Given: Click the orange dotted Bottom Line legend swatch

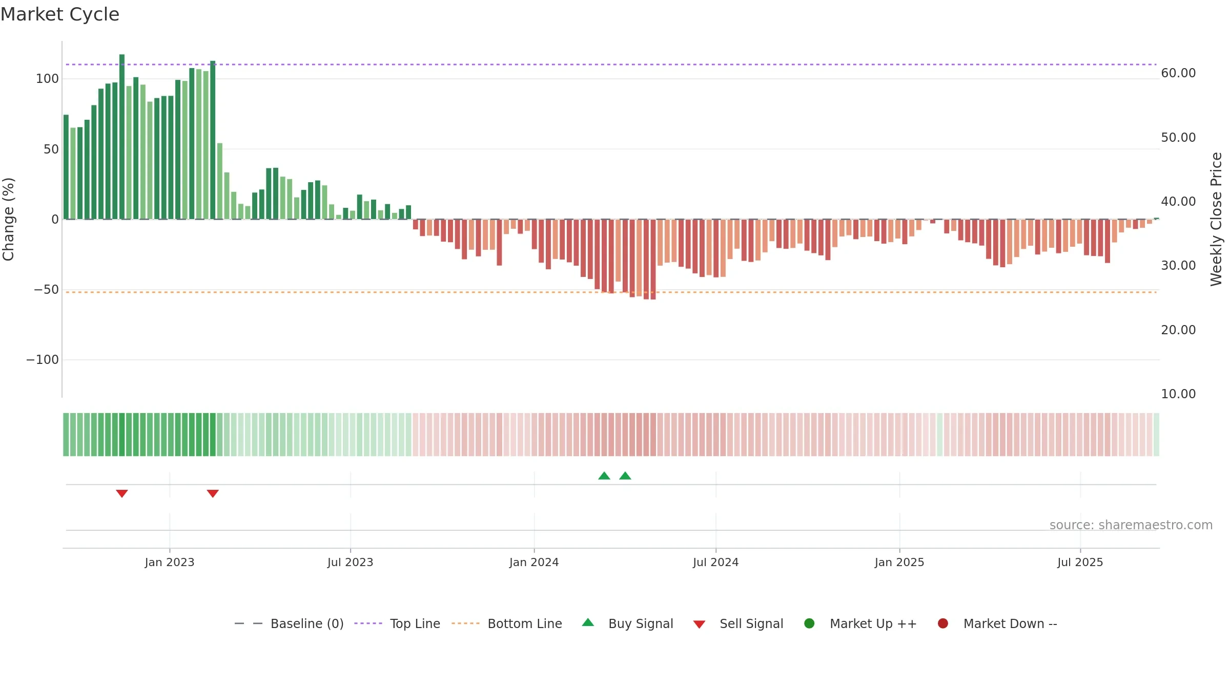Looking at the screenshot, I should point(465,623).
